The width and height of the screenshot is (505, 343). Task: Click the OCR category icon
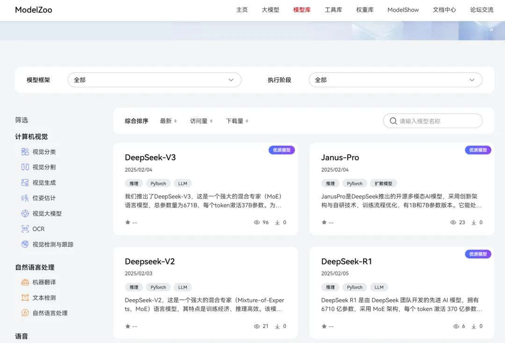tap(26, 229)
